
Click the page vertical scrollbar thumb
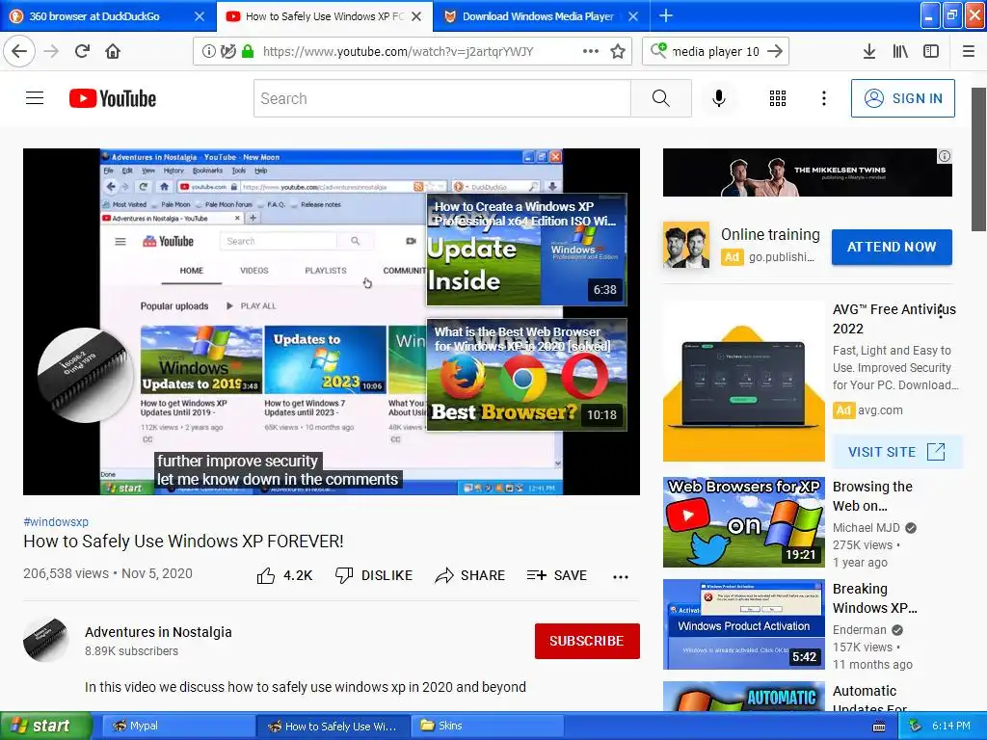979,160
